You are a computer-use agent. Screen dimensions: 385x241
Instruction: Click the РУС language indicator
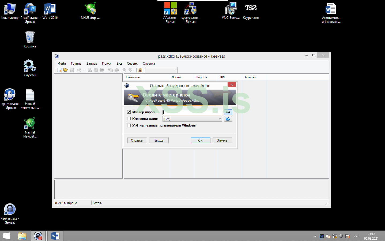[x=357, y=236]
